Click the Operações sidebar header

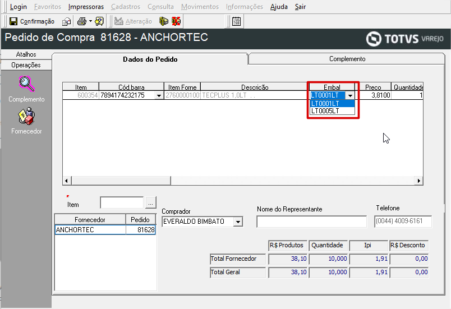[x=26, y=65]
